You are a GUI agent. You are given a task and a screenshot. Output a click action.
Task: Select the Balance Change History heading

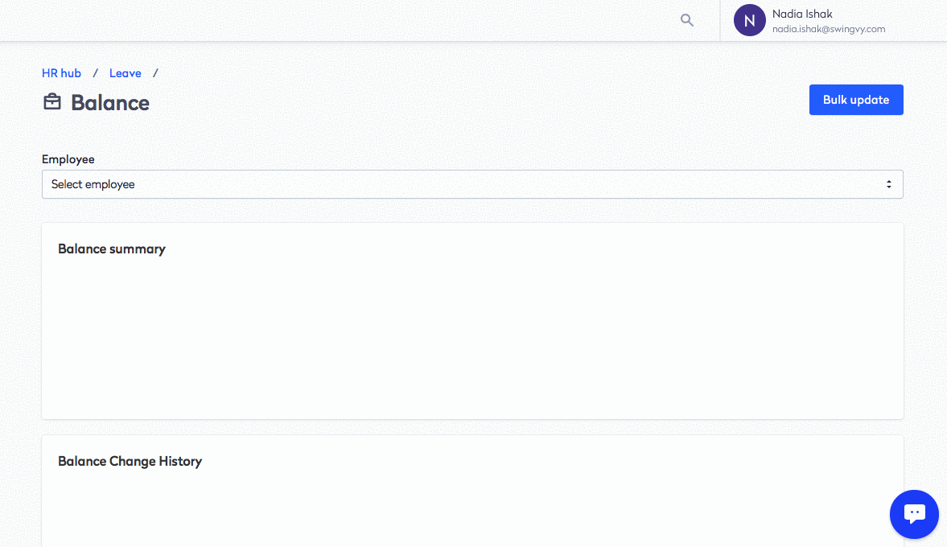coord(130,461)
